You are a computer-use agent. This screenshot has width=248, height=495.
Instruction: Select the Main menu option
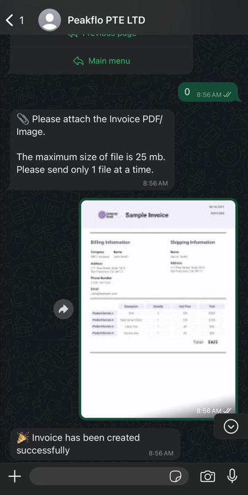101,61
